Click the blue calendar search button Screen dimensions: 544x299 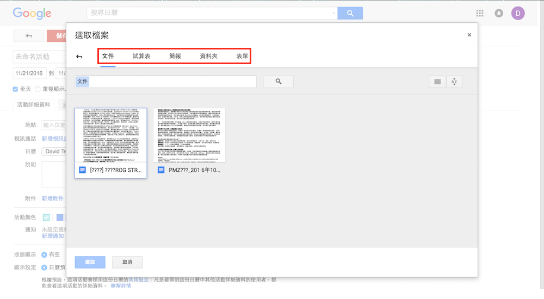click(350, 13)
